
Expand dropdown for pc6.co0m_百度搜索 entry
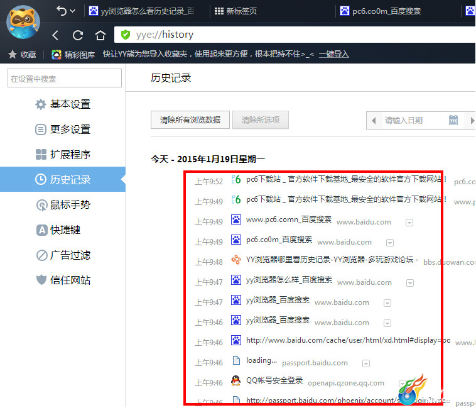(390, 243)
